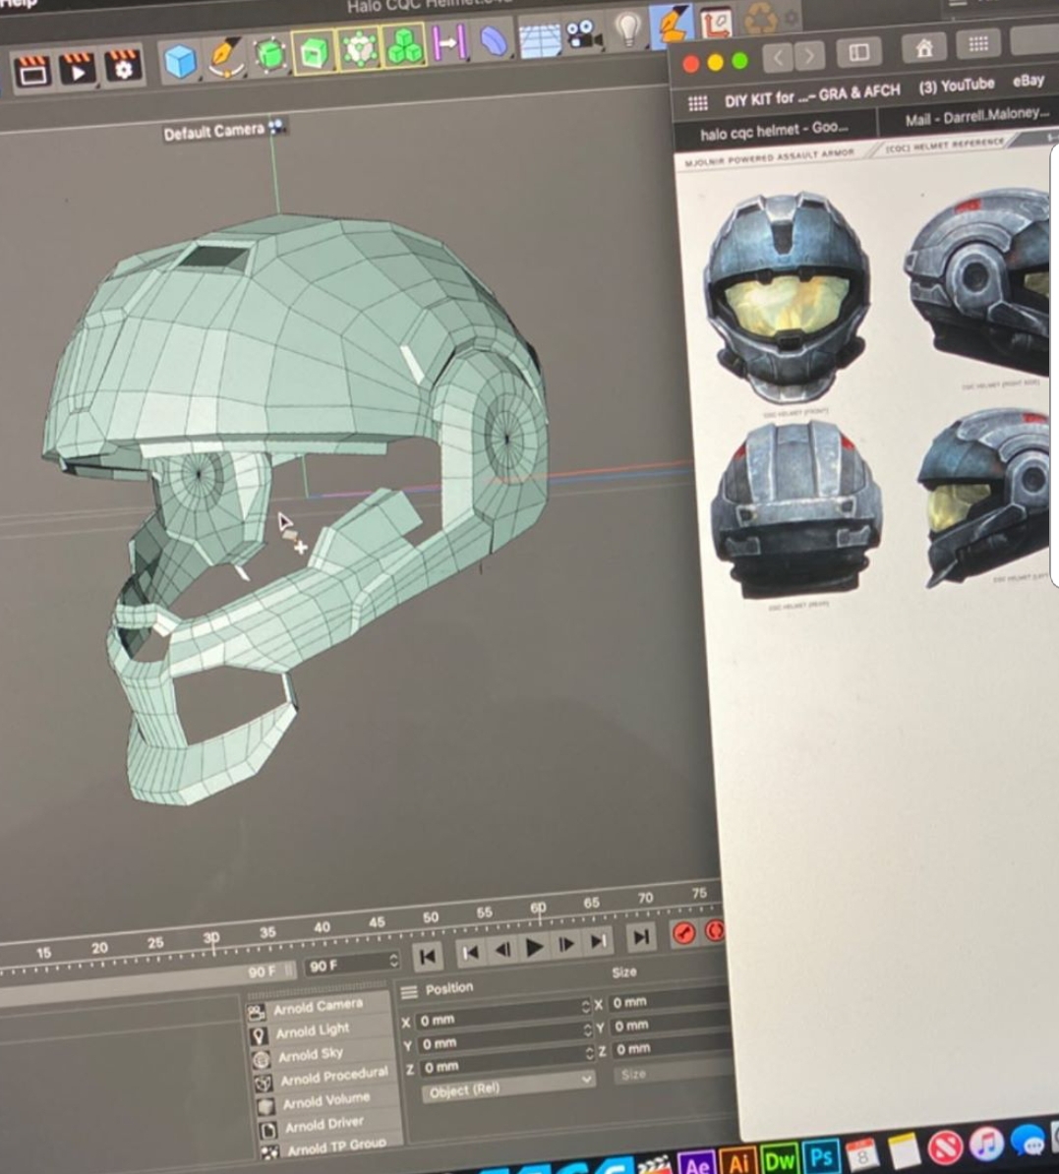
Task: Add a Cube primitive object
Action: coord(180,61)
